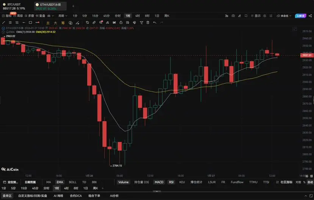Screen dimensions: 314x200
Task: Take a chart screenshot with camera icon
Action: click(233, 16)
